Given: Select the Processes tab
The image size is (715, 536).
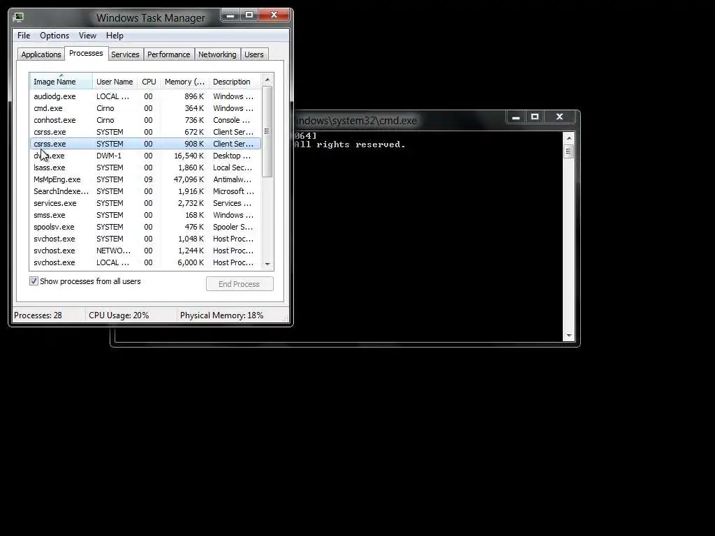Looking at the screenshot, I should [86, 53].
